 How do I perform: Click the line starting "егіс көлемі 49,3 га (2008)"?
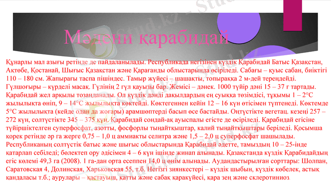tap(167, 161)
